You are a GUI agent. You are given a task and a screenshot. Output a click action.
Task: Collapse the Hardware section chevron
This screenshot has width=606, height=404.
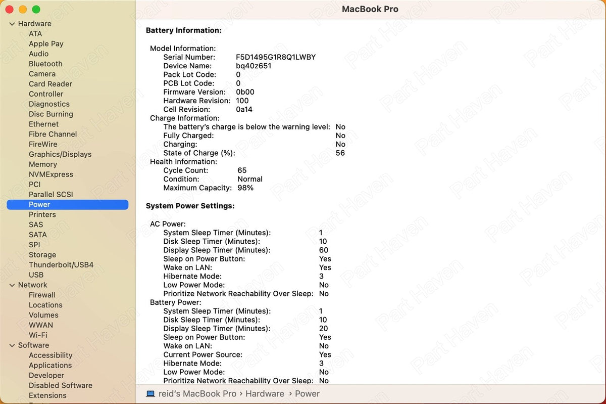(x=12, y=24)
